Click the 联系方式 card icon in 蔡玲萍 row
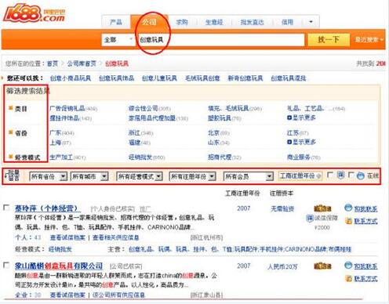The width and height of the screenshot is (389, 304). point(349,221)
